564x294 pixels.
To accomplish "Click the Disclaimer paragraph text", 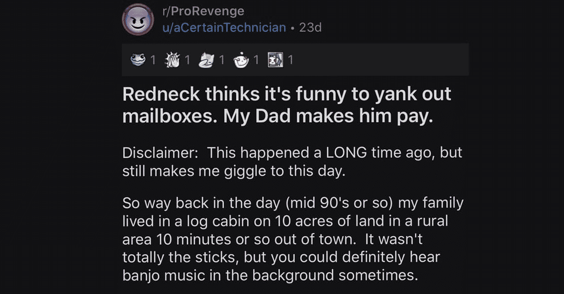I will 292,162.
